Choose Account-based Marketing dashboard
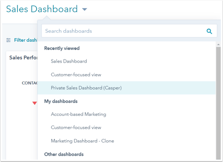 pos(127,114)
